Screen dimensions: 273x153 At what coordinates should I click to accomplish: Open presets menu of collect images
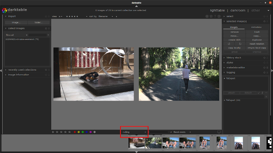coord(49,28)
